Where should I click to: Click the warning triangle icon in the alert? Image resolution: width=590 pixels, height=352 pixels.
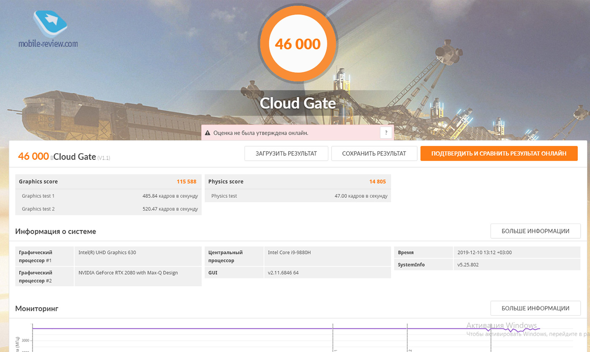(207, 133)
